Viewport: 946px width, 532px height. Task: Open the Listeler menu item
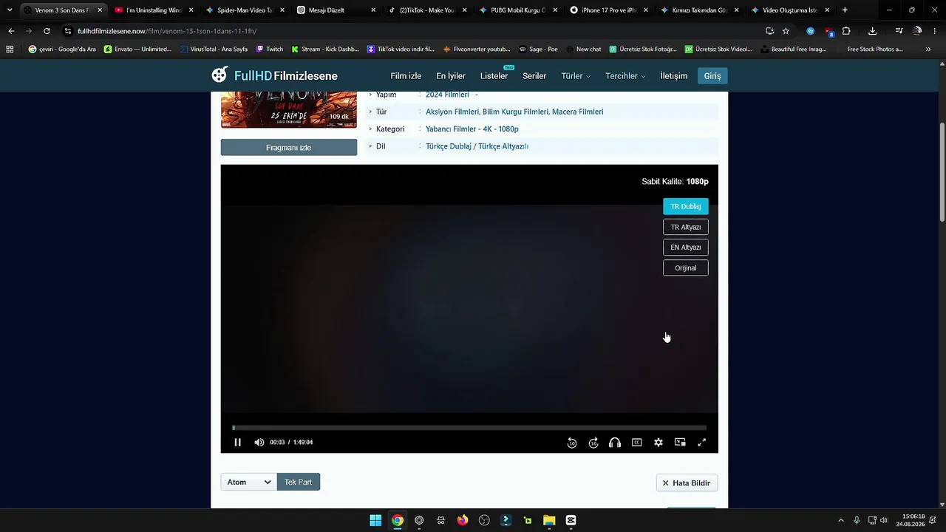[x=494, y=76]
